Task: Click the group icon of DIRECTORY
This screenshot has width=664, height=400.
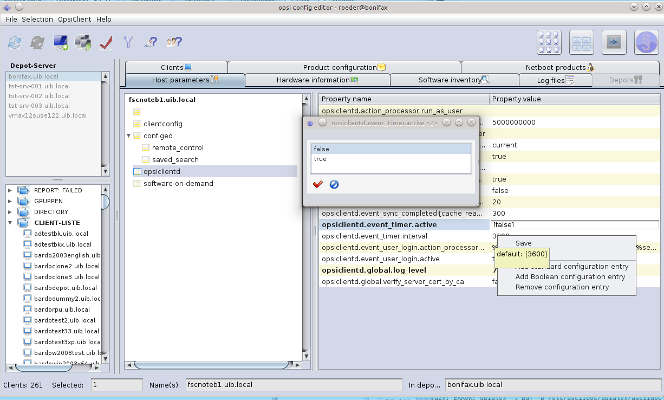Action: (23, 212)
